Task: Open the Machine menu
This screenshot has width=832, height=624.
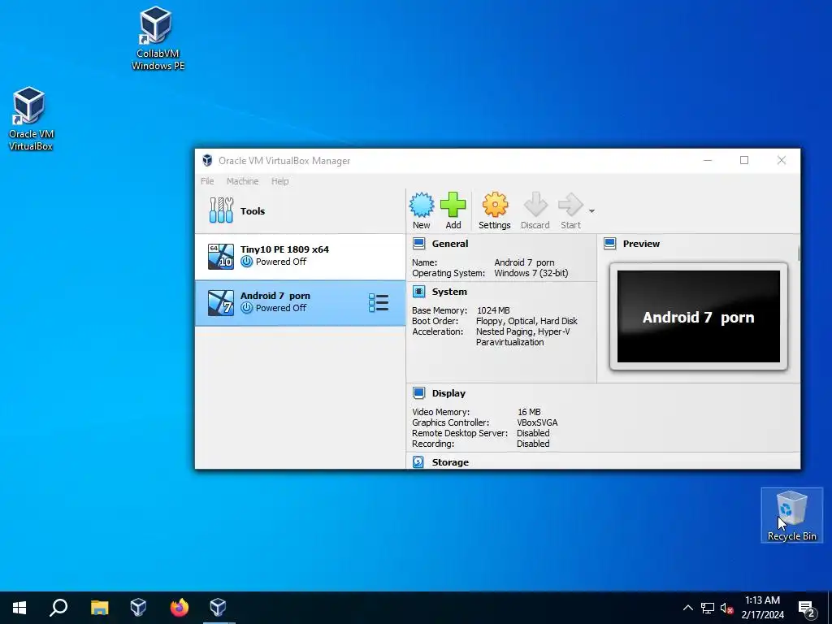Action: [242, 181]
